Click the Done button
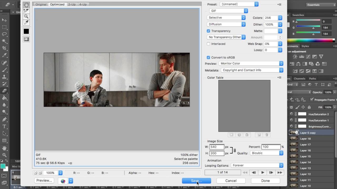This screenshot has width=337, height=189. 265,181
